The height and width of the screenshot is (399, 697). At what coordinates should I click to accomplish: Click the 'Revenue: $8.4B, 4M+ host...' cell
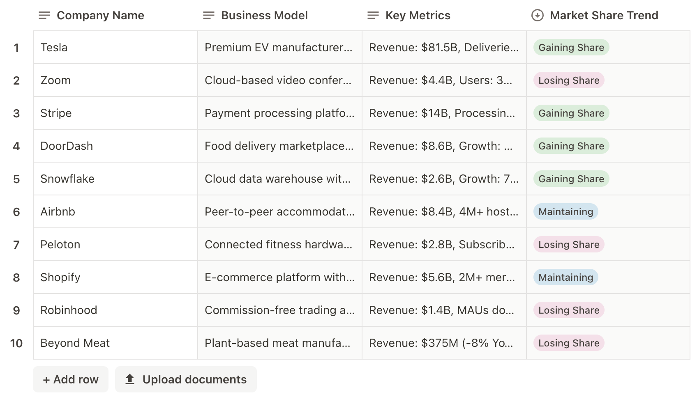(x=444, y=211)
